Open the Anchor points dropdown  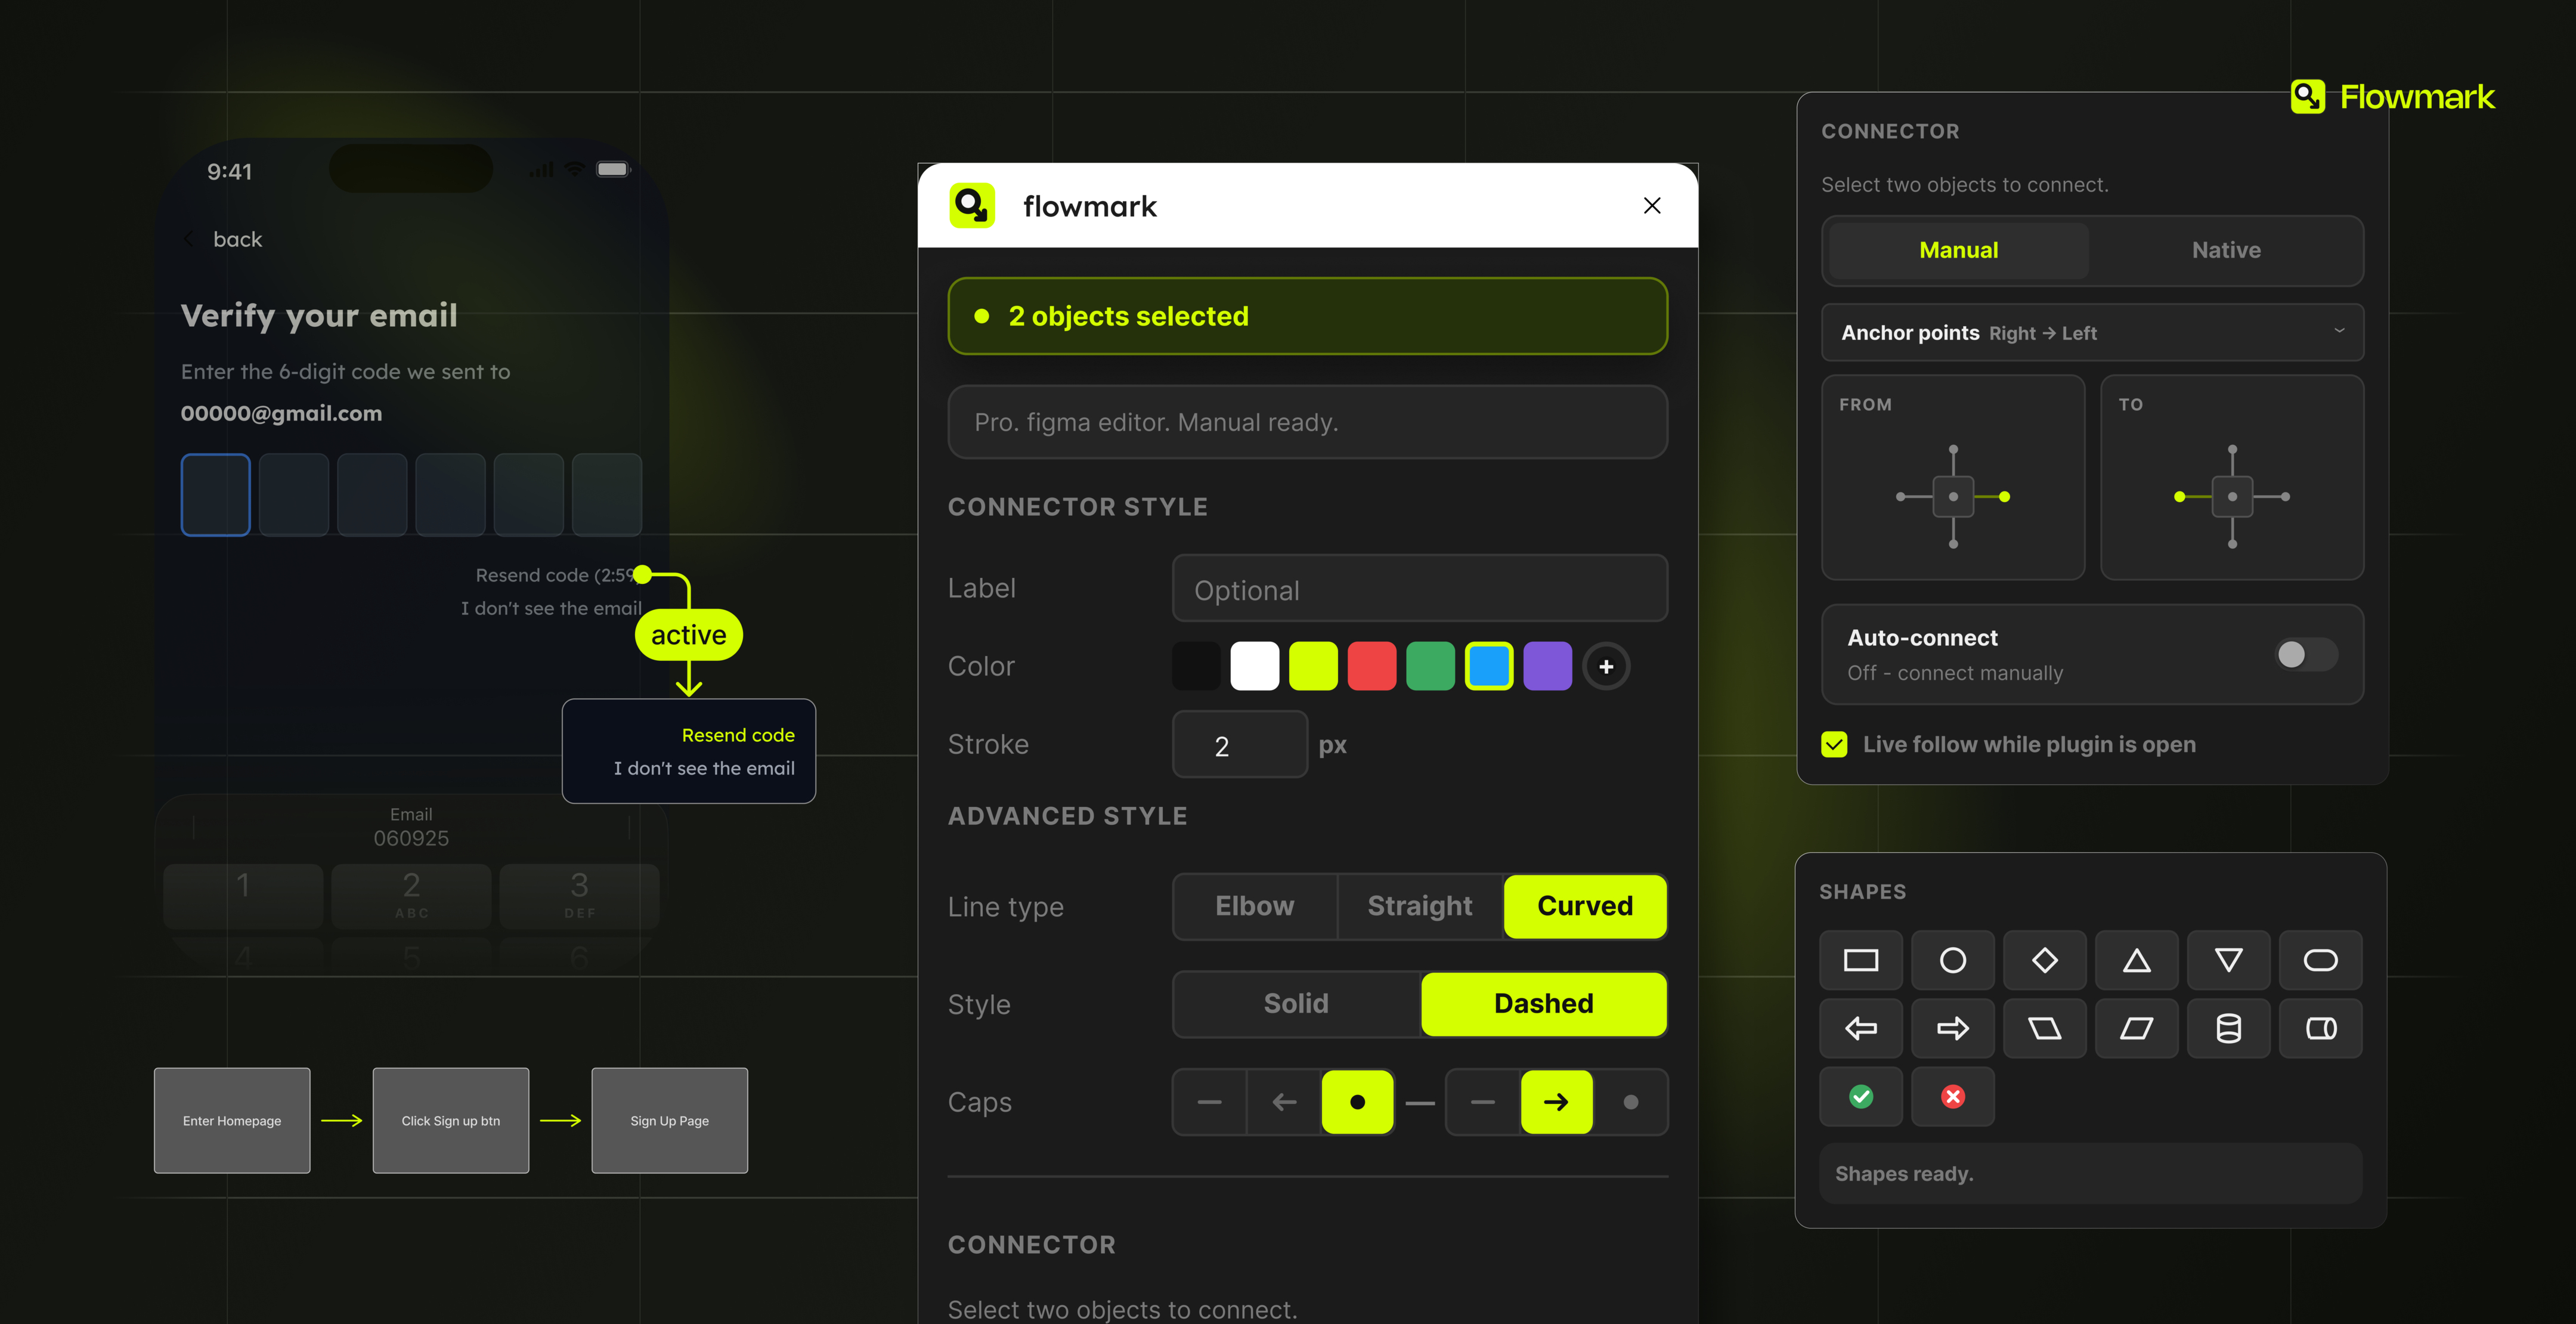(x=2092, y=333)
